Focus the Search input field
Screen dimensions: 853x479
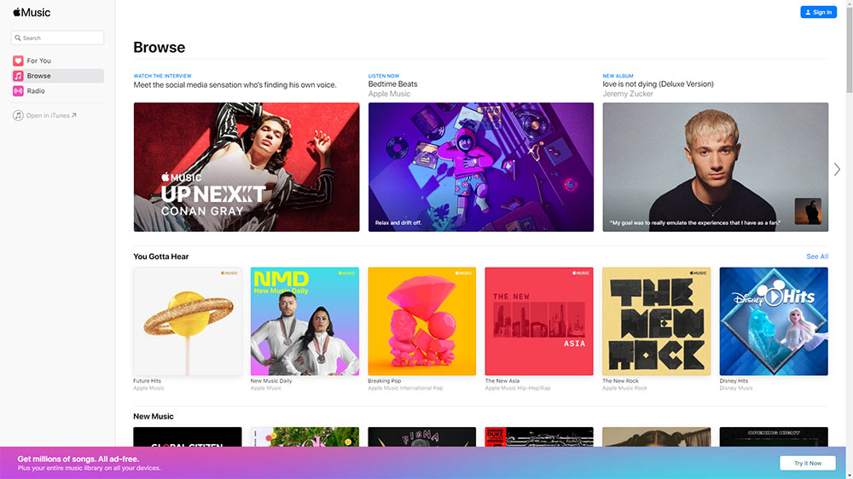pos(57,38)
